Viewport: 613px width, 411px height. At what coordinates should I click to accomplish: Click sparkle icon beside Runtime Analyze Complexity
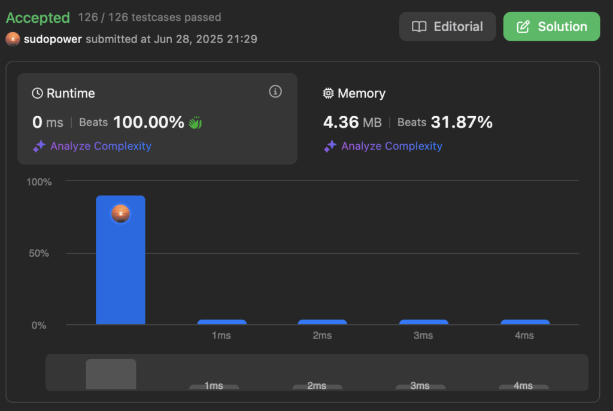click(39, 146)
